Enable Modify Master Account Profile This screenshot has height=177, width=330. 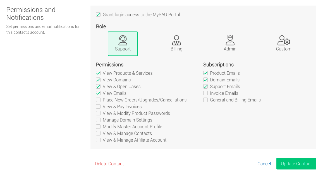click(98, 127)
